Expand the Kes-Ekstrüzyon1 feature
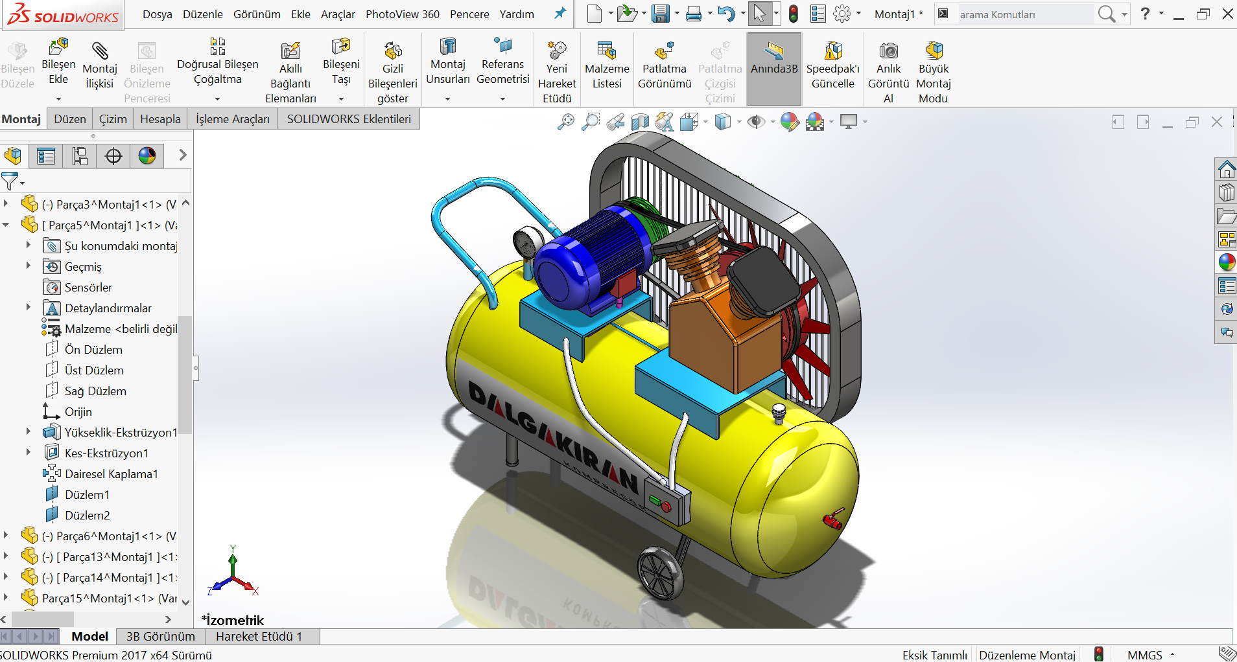The image size is (1237, 662). point(28,452)
